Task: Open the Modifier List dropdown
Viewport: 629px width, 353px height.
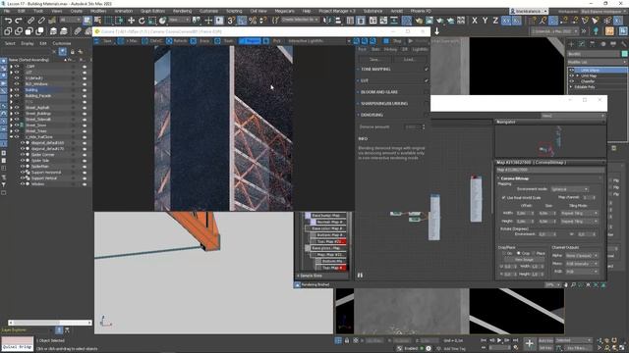Action: (598, 62)
